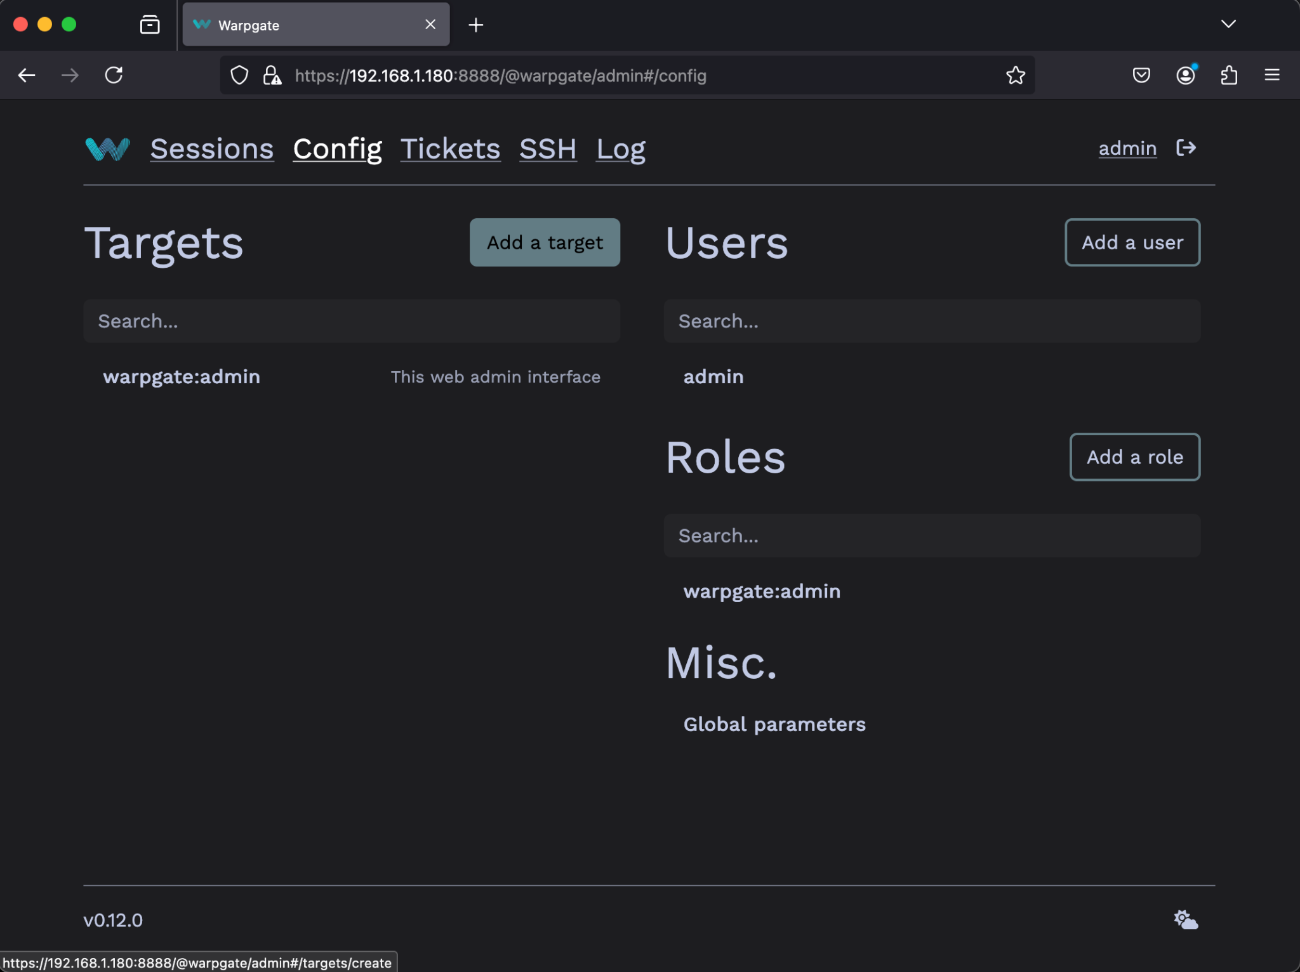Bookmark the page with the star icon
The height and width of the screenshot is (972, 1300).
(x=1015, y=75)
